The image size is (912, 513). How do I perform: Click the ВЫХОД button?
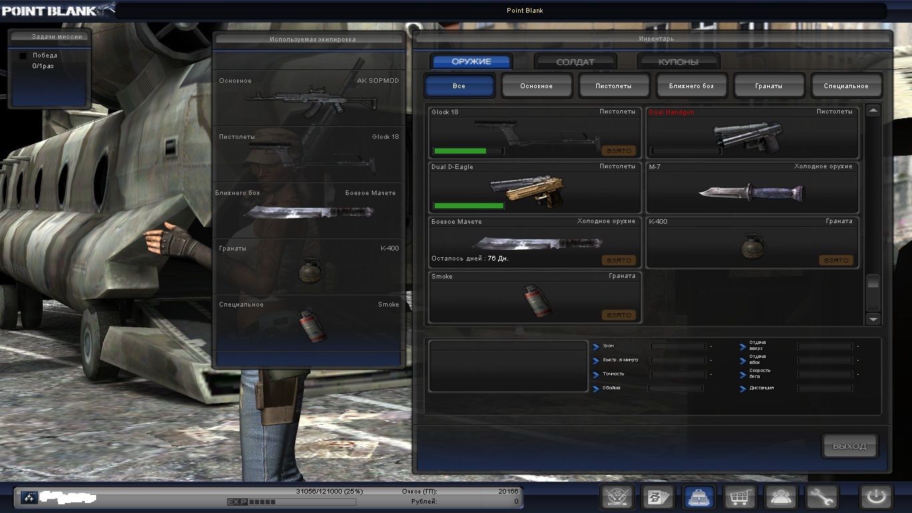tap(849, 446)
